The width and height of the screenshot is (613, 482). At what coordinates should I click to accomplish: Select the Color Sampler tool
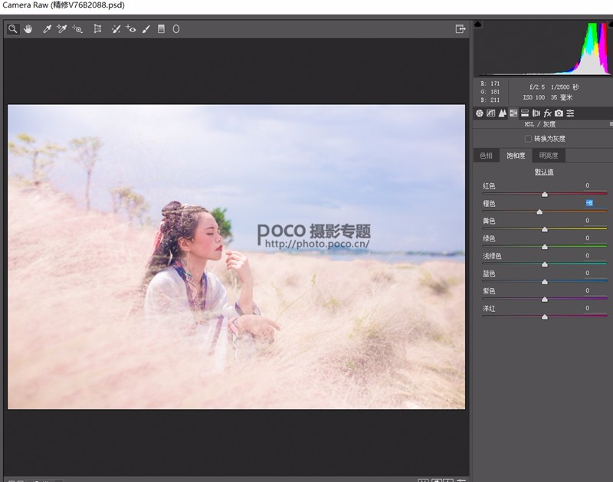coord(61,29)
